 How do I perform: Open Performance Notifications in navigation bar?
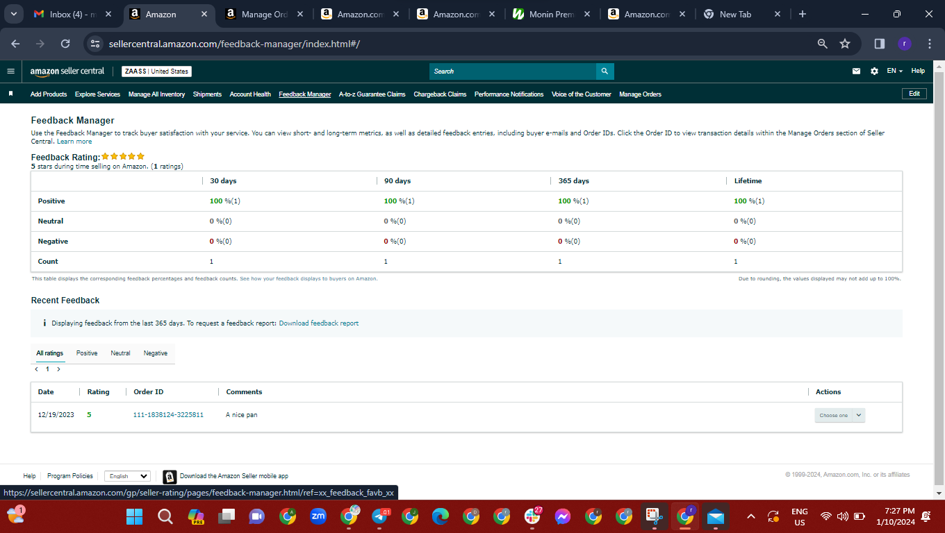coord(509,94)
